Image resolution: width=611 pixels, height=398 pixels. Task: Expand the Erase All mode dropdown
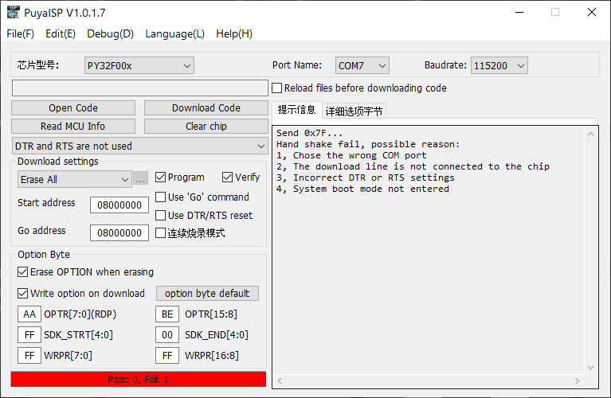pos(74,180)
